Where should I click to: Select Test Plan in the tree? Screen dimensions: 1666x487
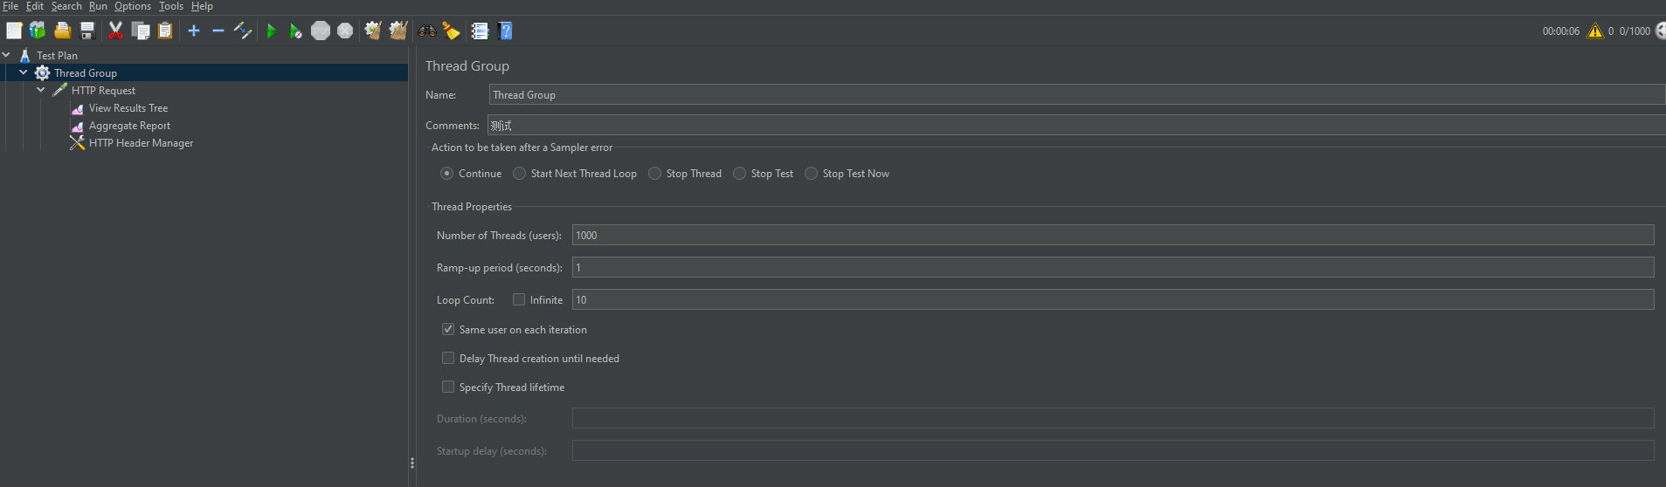57,55
